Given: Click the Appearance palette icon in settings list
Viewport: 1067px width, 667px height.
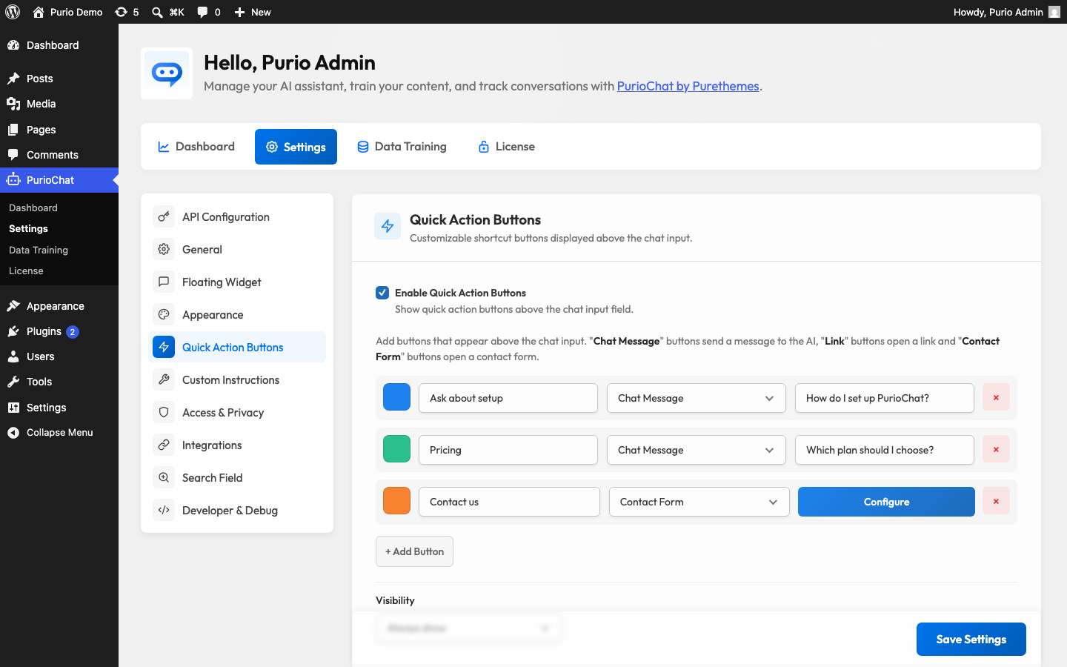Looking at the screenshot, I should pos(164,314).
